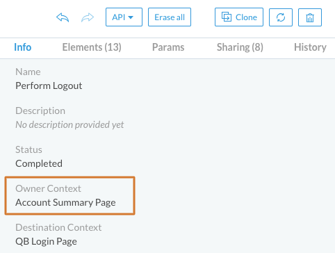The image size is (335, 253).
Task: Click the refresh icon button
Action: [281, 17]
